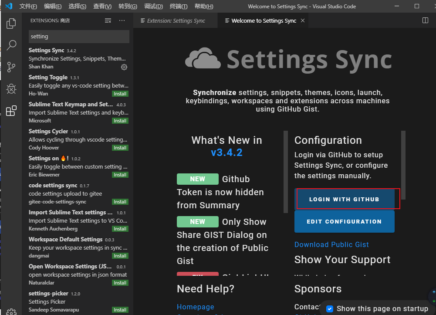This screenshot has height=315, width=436.
Task: Select the settings-picker extension title
Action: point(48,293)
